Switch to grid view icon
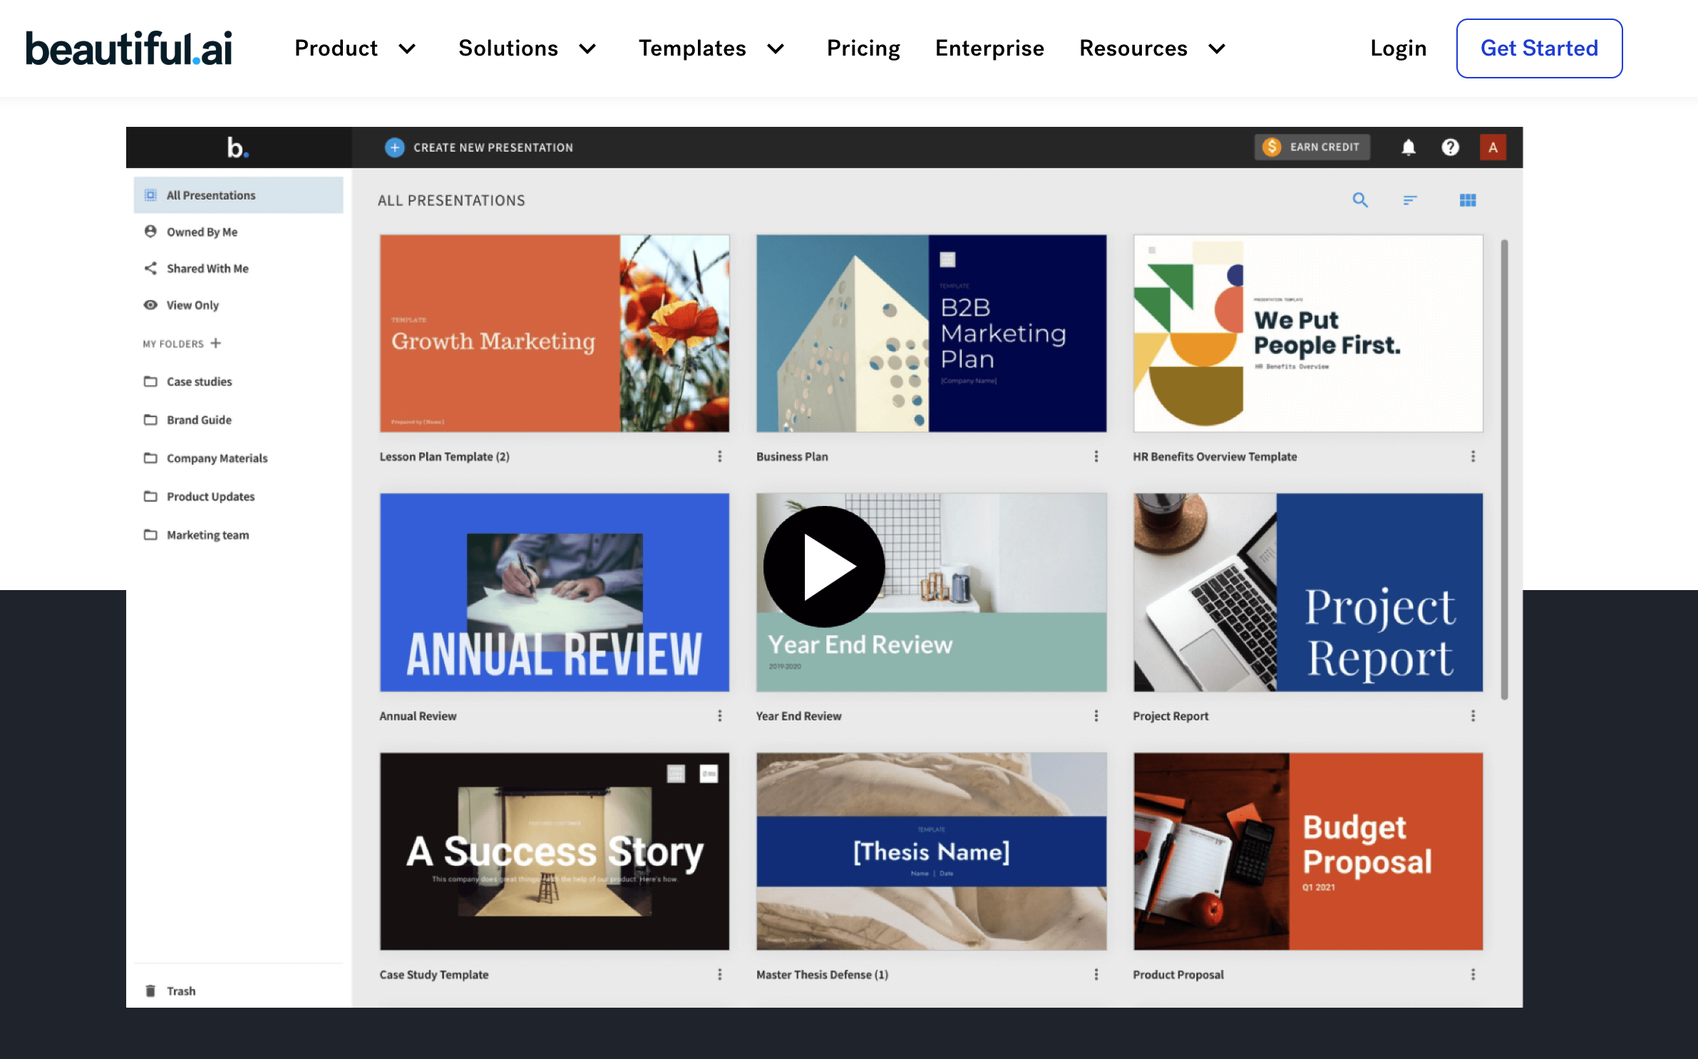This screenshot has height=1059, width=1698. point(1467,200)
